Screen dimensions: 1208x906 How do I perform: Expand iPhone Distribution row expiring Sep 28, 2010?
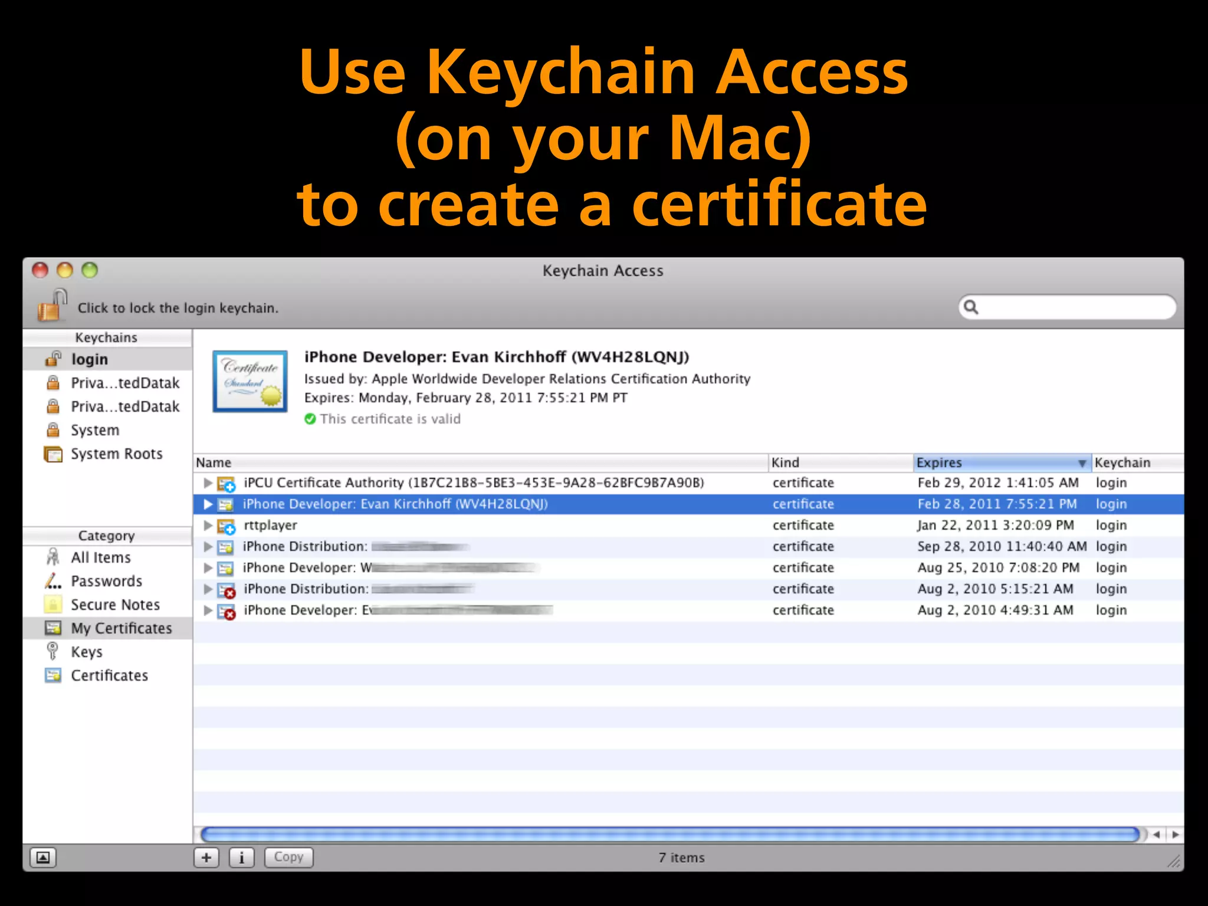pyautogui.click(x=208, y=546)
